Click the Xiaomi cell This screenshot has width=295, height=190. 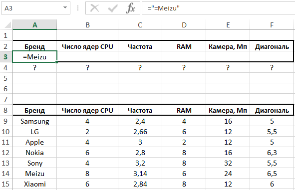click(34, 184)
